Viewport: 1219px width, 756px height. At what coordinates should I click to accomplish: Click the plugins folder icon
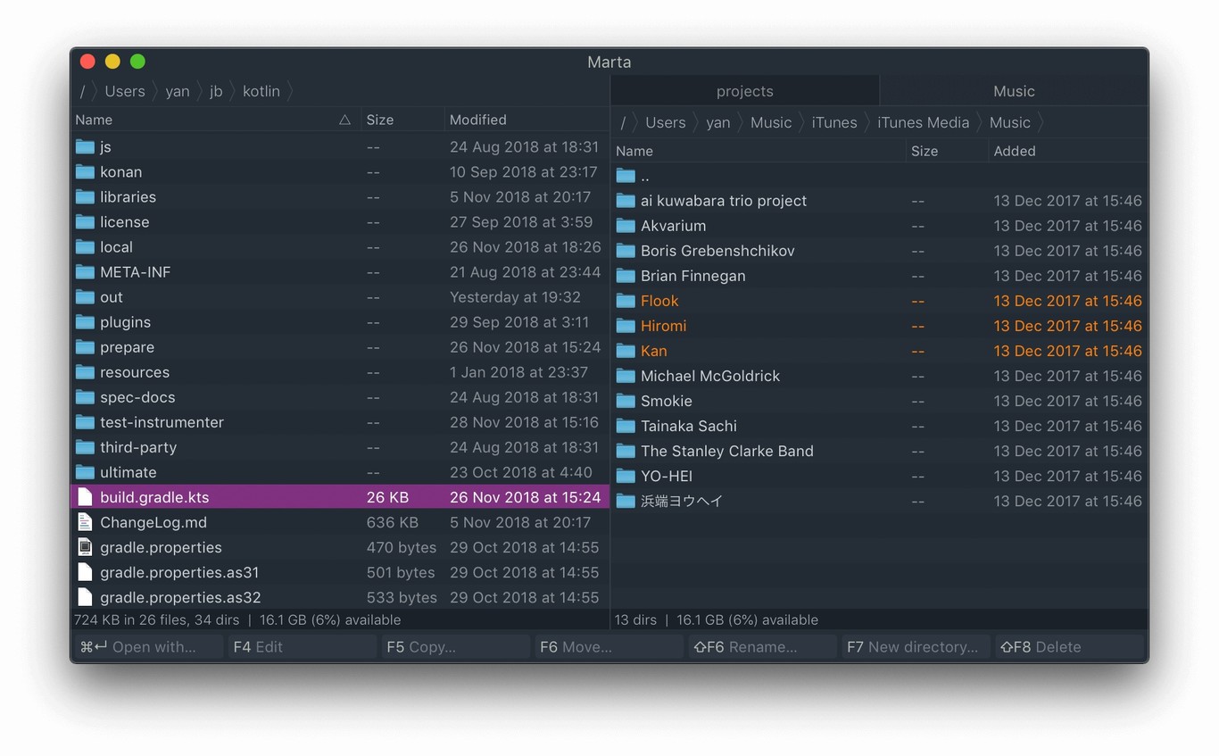[x=85, y=321]
